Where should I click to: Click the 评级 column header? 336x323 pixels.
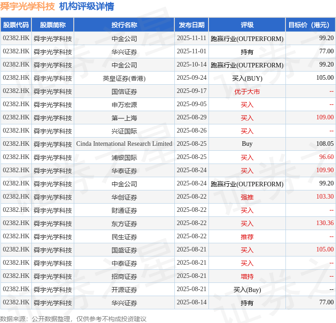(x=247, y=25)
